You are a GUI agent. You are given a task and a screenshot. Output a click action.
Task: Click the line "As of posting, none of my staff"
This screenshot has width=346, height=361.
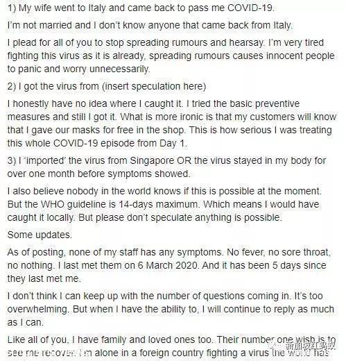[x=169, y=252]
